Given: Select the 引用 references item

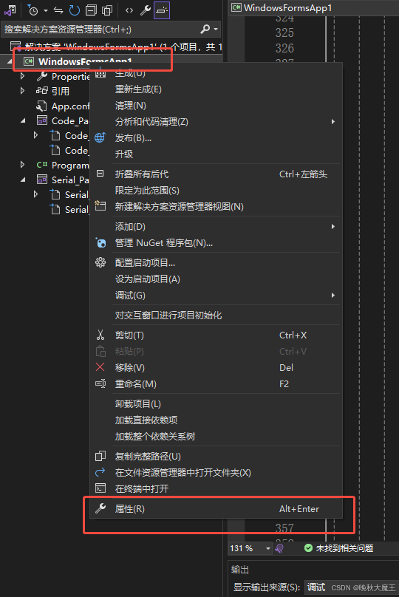Looking at the screenshot, I should (53, 91).
